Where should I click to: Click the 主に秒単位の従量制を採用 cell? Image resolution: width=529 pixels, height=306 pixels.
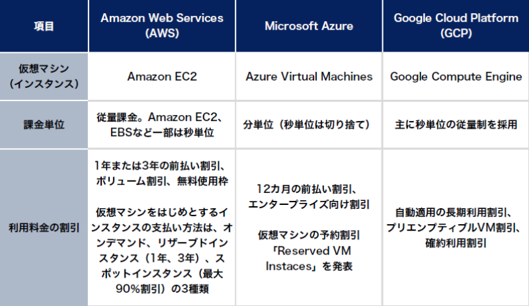tap(456, 124)
